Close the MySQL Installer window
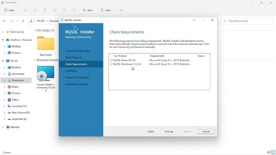Image resolution: width=276 pixels, height=155 pixels. pyautogui.click(x=213, y=20)
